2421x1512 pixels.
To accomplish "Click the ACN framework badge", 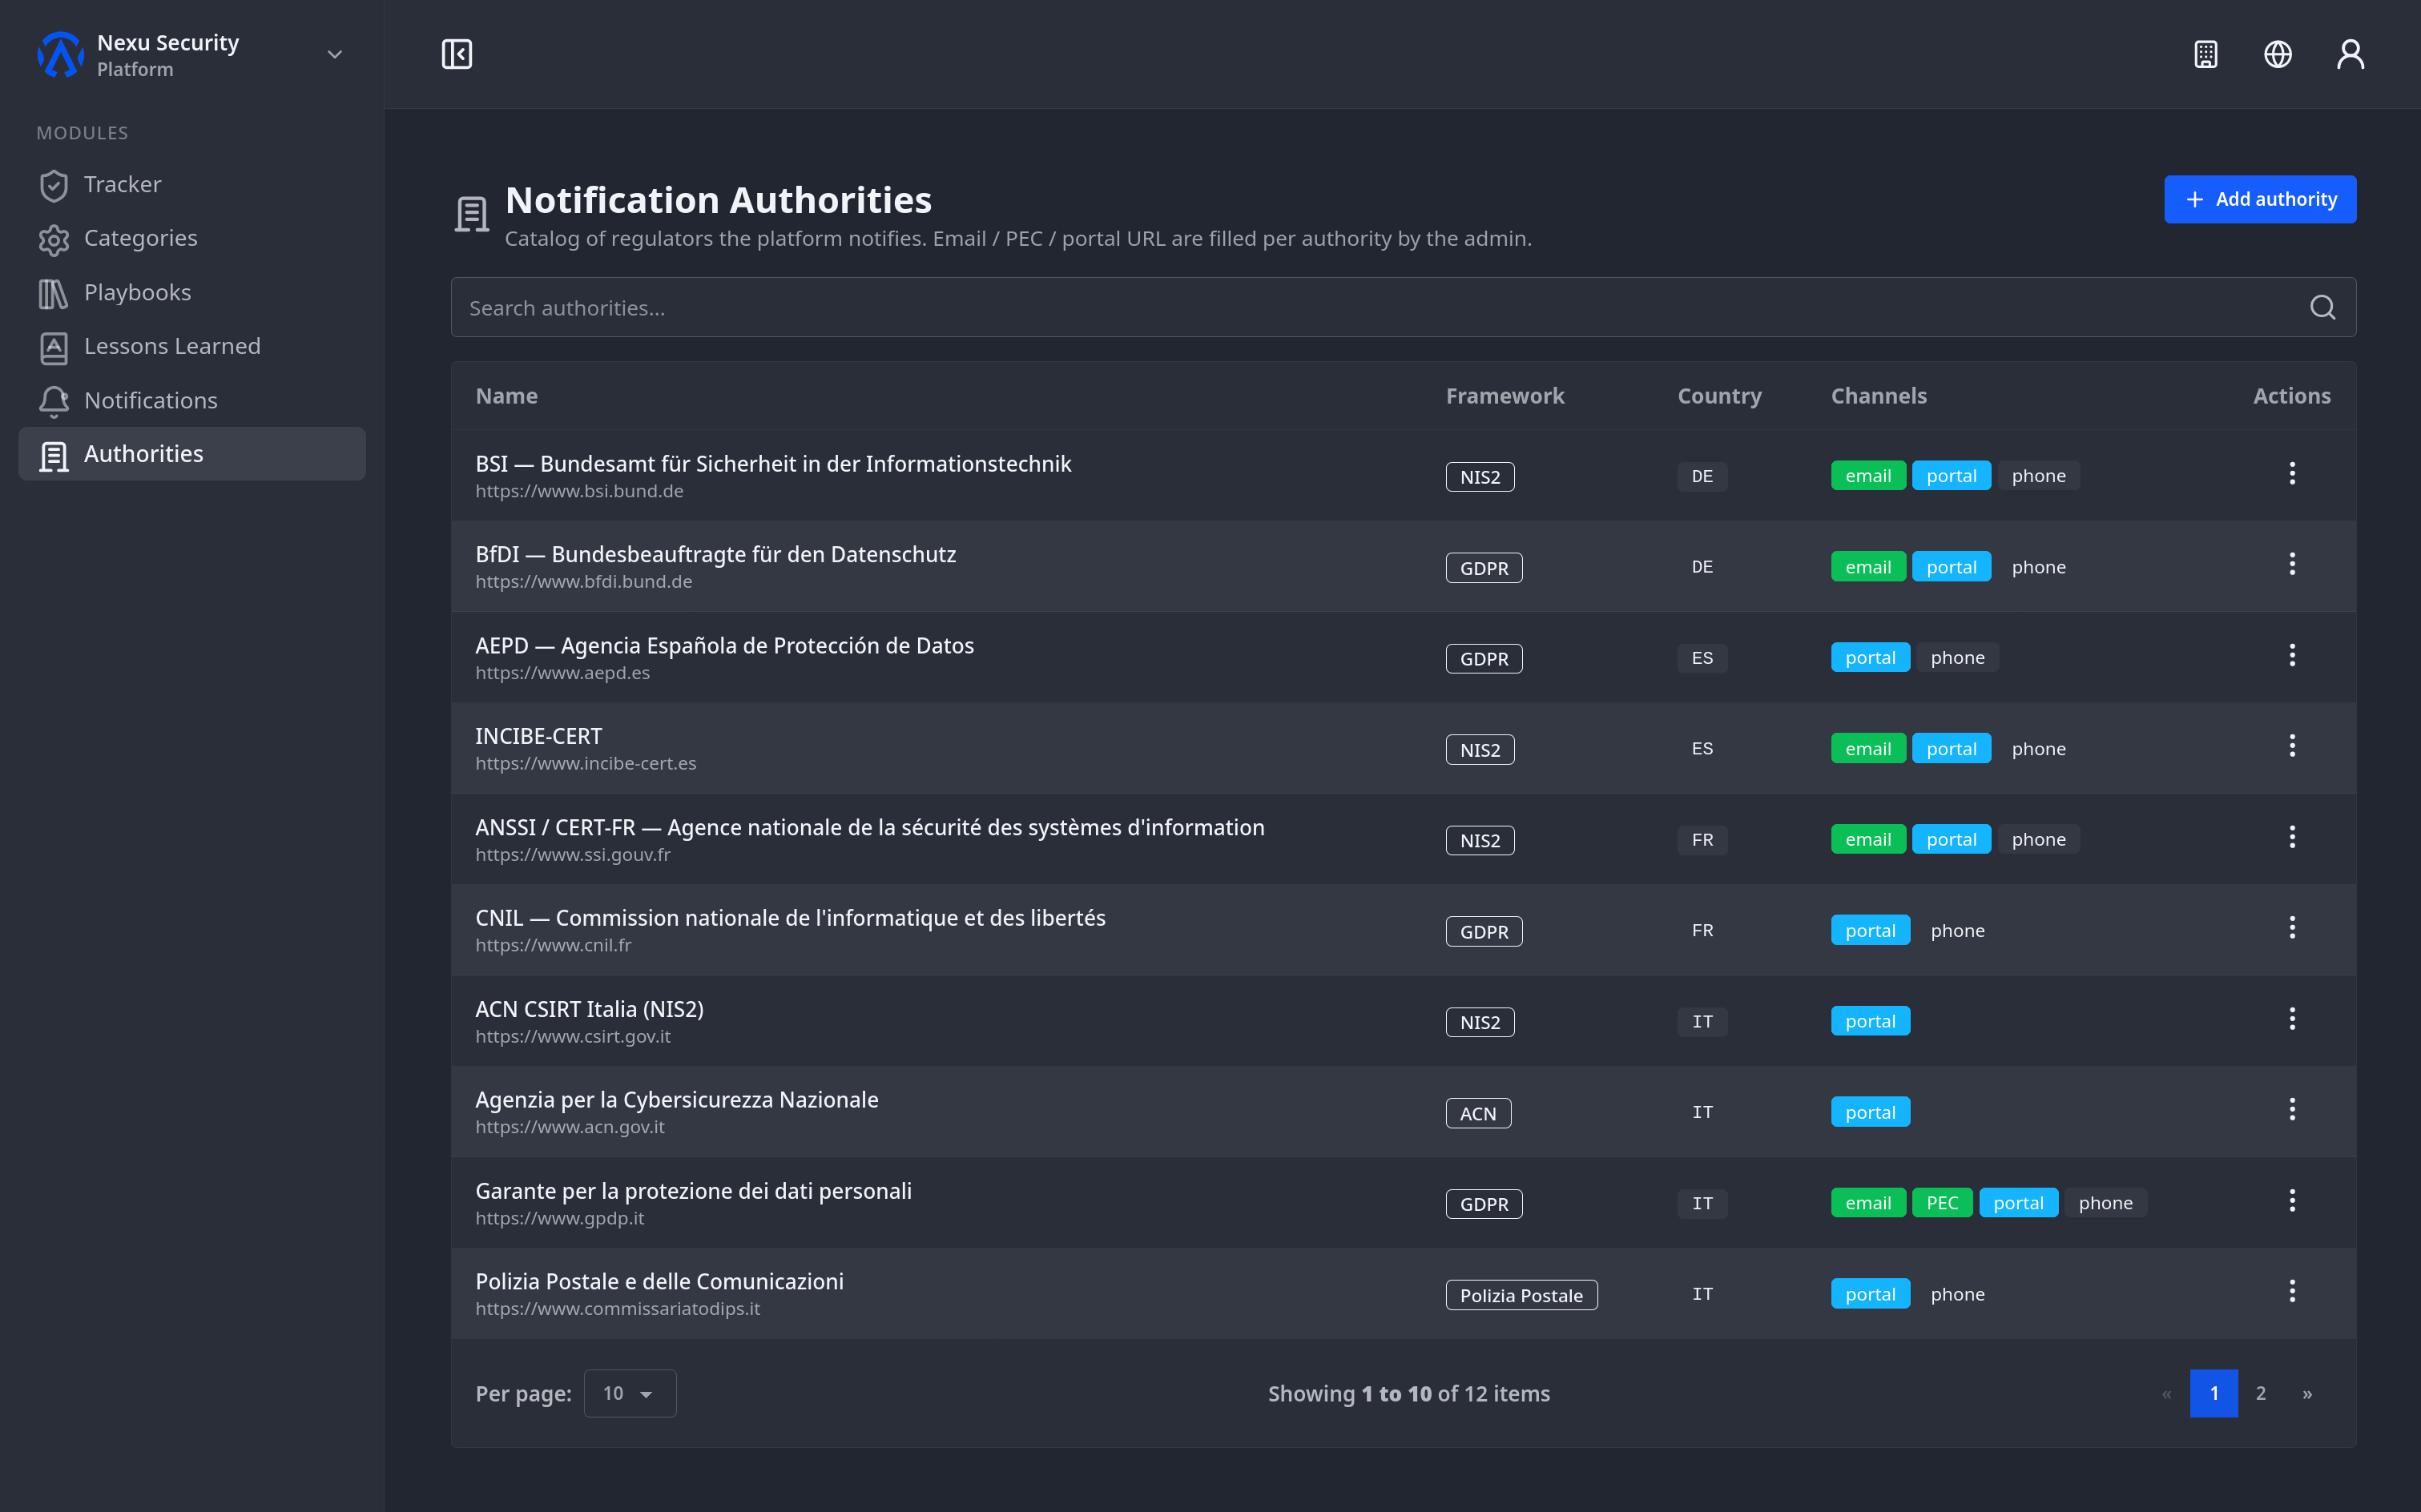I will click(1477, 1113).
